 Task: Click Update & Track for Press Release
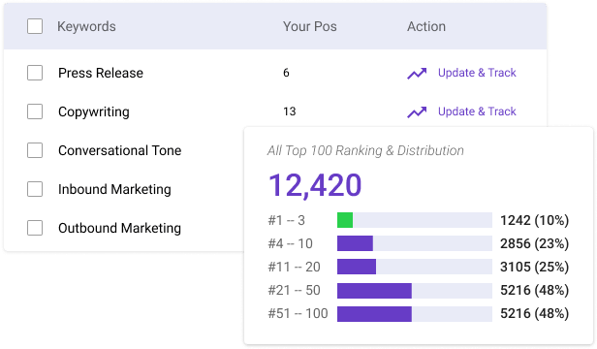[x=477, y=73]
